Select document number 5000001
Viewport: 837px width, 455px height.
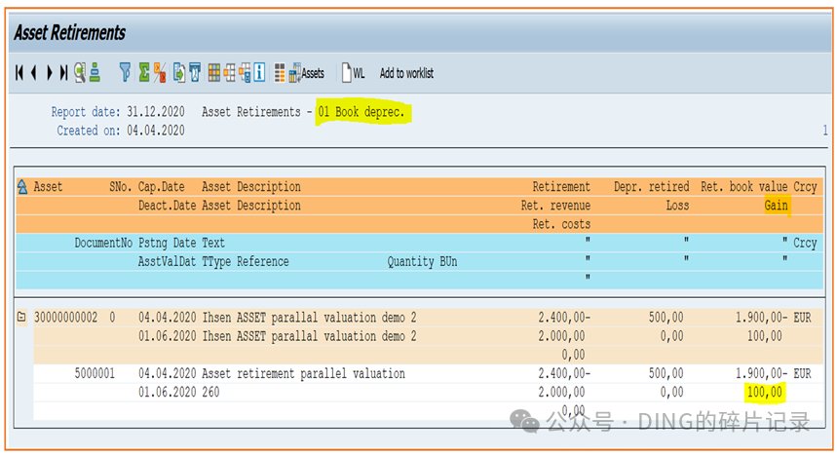(x=95, y=373)
